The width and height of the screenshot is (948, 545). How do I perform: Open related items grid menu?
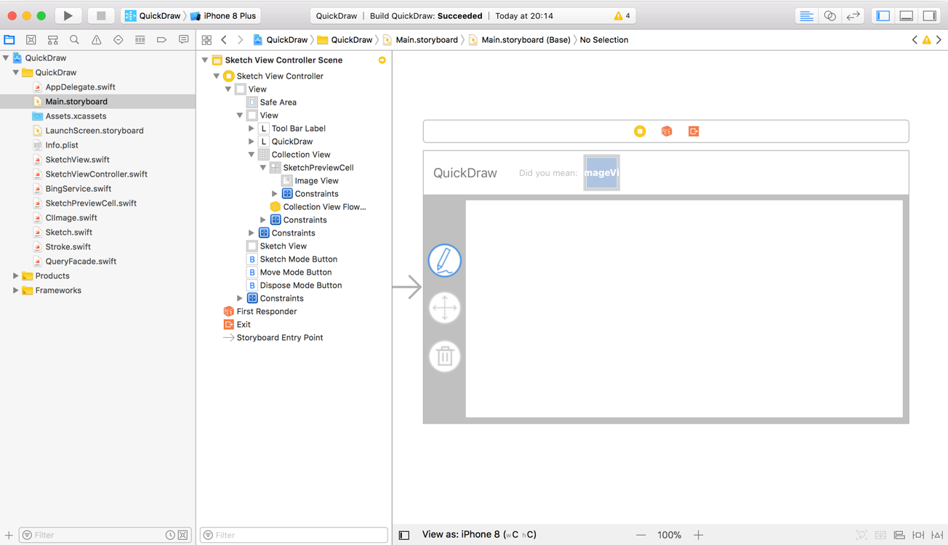pos(206,40)
